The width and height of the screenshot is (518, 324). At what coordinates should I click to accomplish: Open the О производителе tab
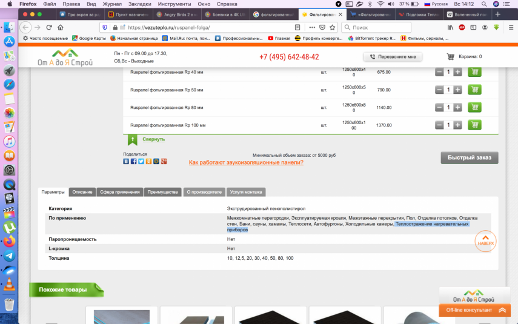click(204, 192)
